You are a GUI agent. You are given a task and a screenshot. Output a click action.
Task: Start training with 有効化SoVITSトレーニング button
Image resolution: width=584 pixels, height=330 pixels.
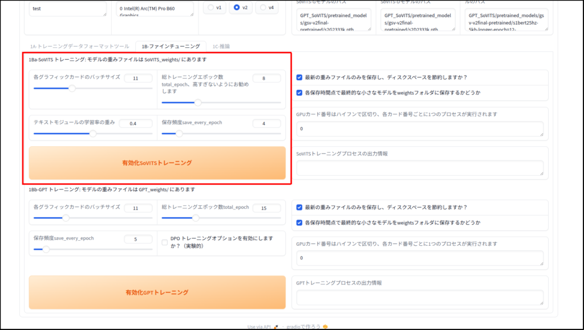point(157,163)
